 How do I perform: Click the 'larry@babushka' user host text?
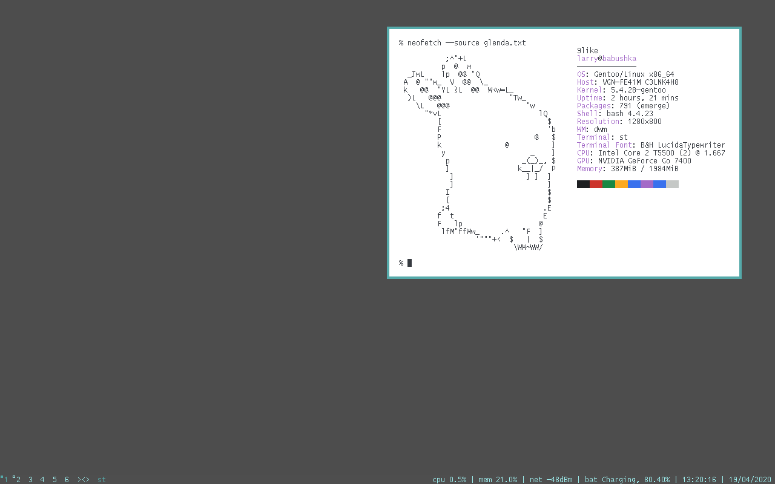(x=607, y=59)
